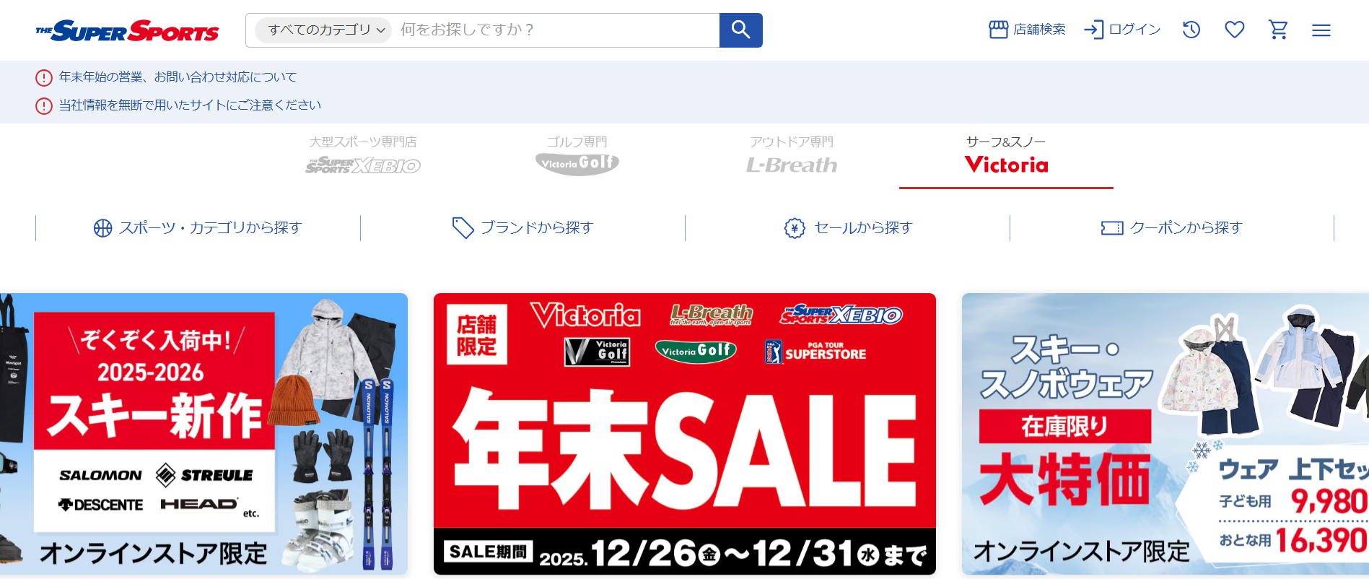
Task: Open browsing history clock icon
Action: coord(1191,30)
